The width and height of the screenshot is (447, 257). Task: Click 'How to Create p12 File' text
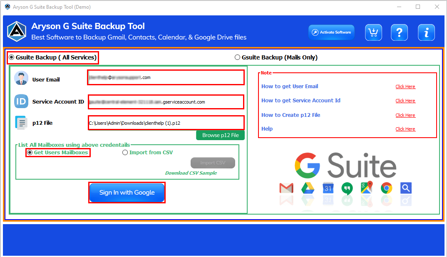click(x=291, y=115)
